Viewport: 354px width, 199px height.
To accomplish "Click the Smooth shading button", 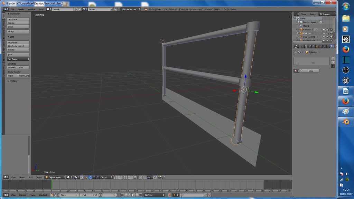I will point(11,67).
